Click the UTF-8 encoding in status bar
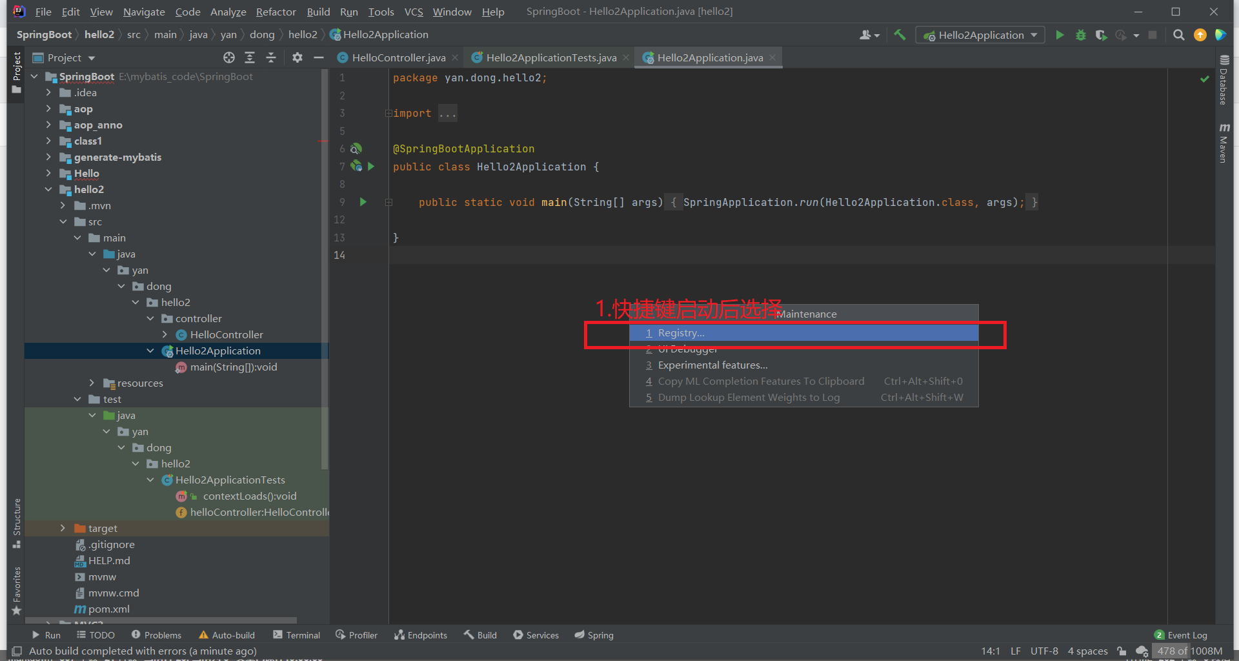Viewport: 1239px width, 661px height. click(x=1044, y=651)
